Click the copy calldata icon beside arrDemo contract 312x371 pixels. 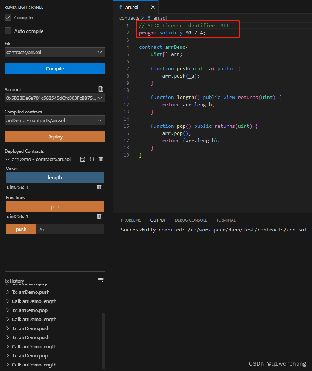[x=83, y=159]
